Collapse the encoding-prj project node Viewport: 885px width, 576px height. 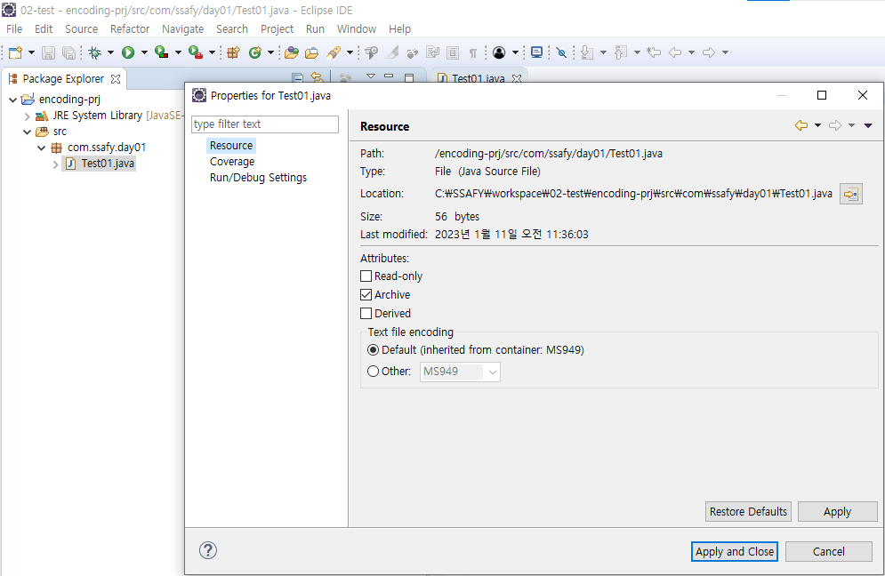click(13, 100)
